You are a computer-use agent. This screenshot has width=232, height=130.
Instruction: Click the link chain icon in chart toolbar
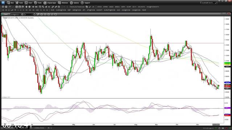click(x=52, y=14)
